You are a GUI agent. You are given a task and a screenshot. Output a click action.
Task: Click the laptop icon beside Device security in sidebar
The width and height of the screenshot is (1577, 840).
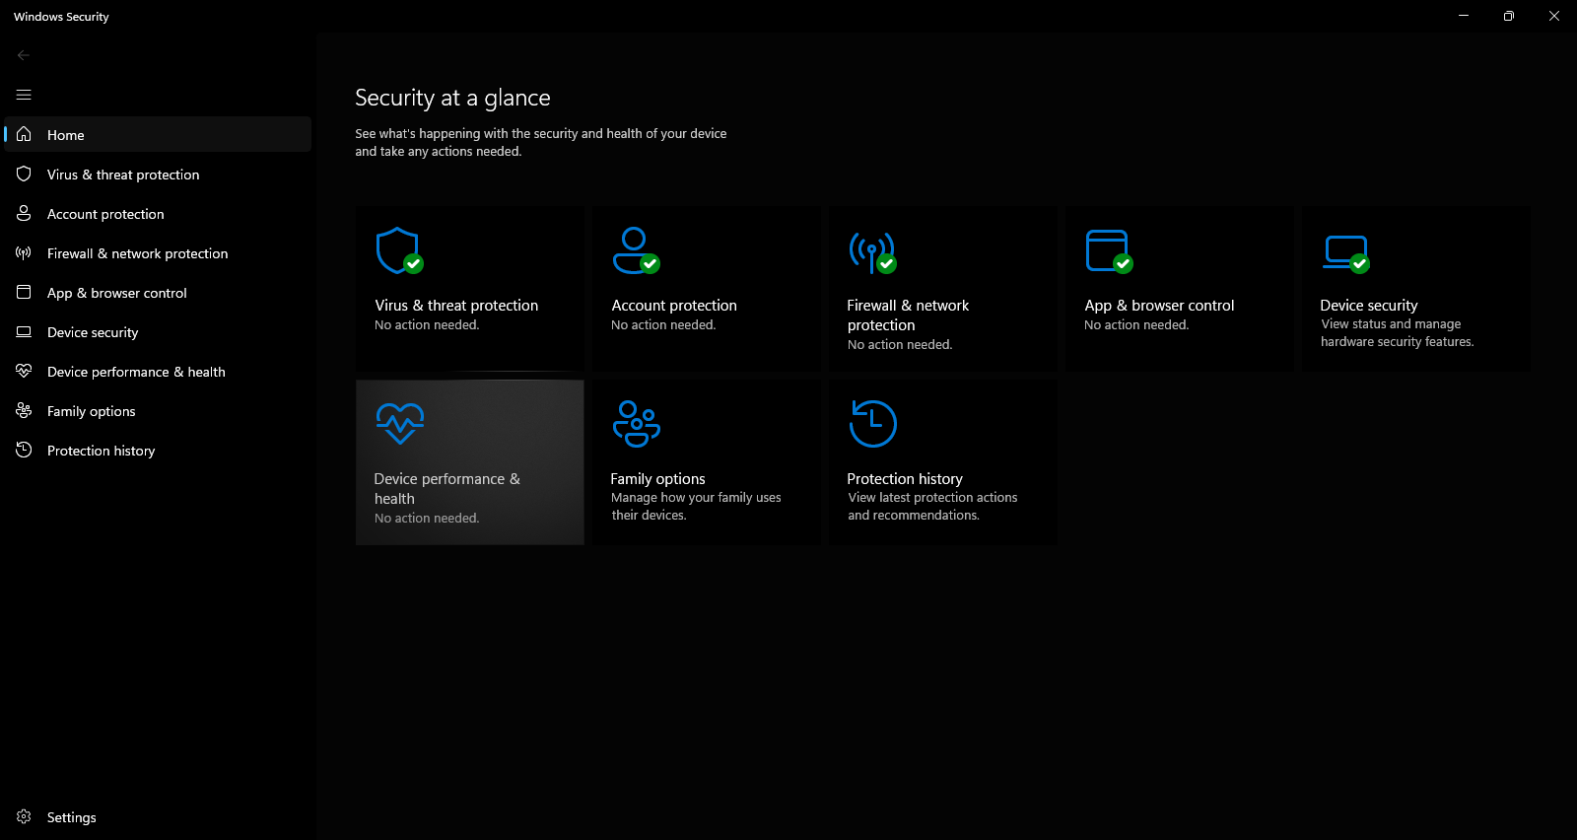[24, 331]
